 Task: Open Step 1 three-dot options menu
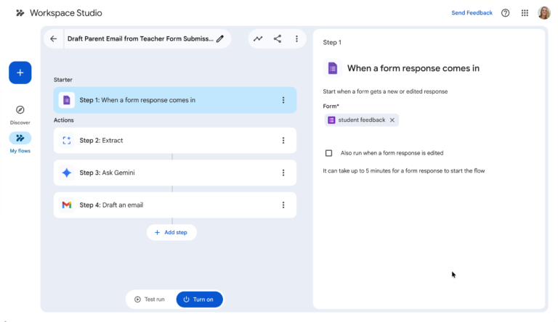click(283, 100)
